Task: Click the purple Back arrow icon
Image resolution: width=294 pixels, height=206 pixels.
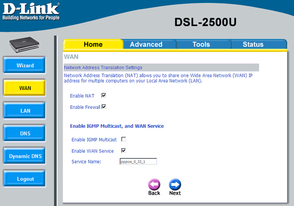Action: point(154,185)
